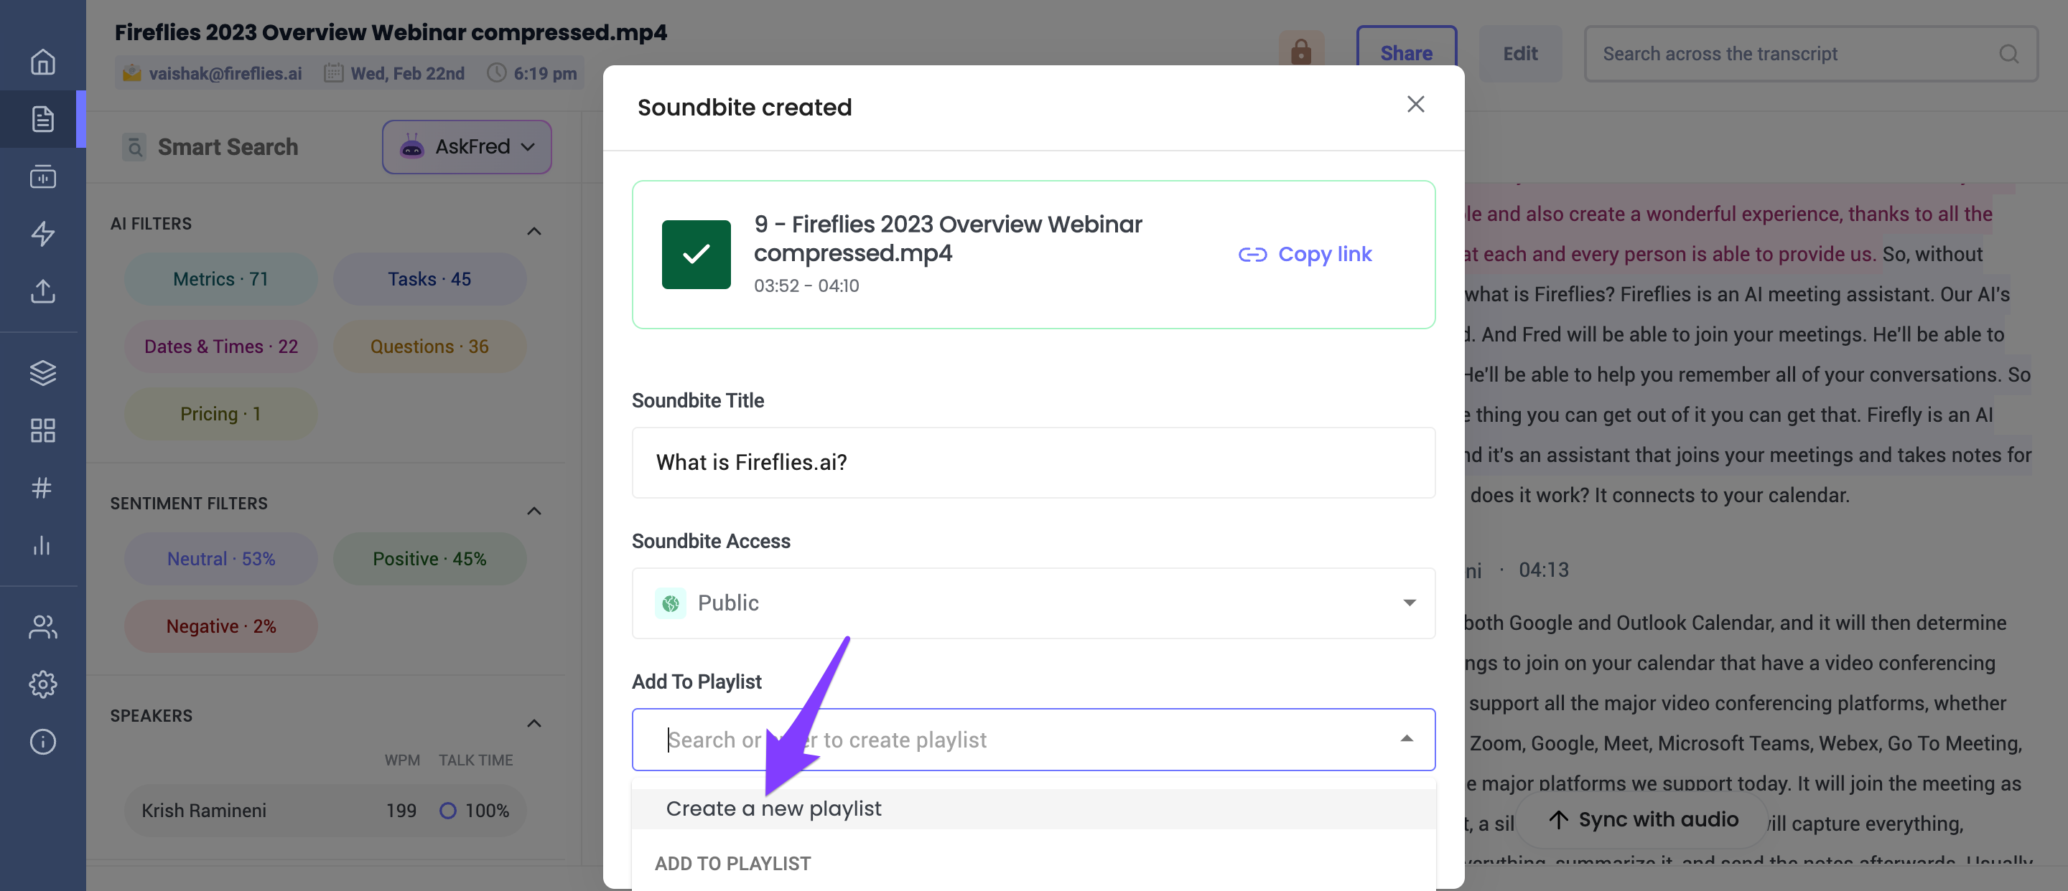Image resolution: width=2068 pixels, height=891 pixels.
Task: Click the 6:19 pm time label
Action: click(x=545, y=73)
